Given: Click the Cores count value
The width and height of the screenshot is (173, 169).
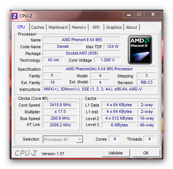Looking at the screenshot, I should coord(115,139).
